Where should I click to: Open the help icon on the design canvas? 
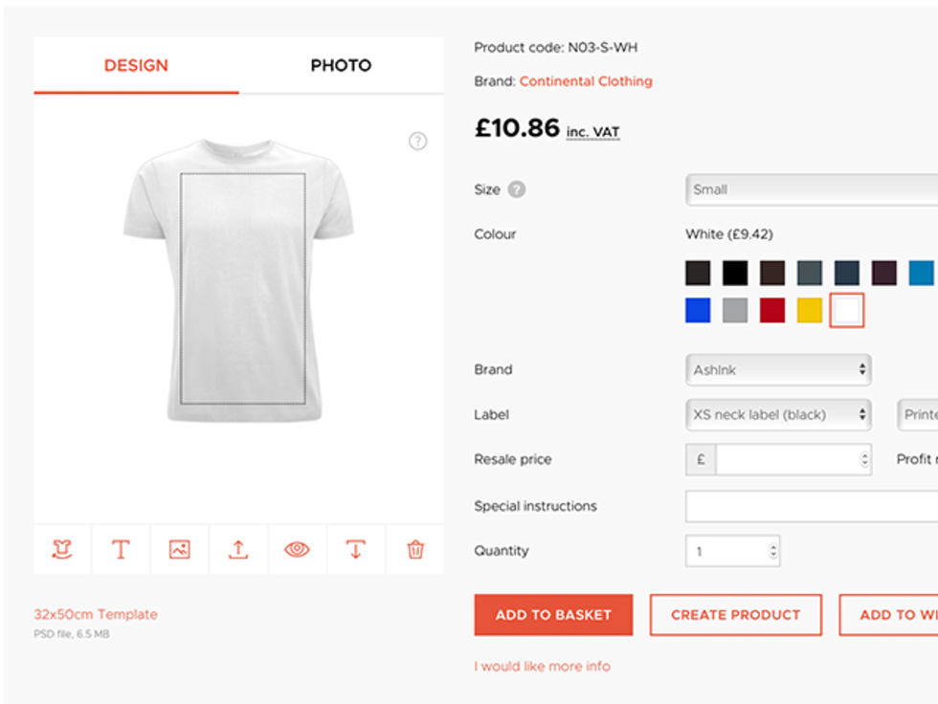(x=417, y=141)
